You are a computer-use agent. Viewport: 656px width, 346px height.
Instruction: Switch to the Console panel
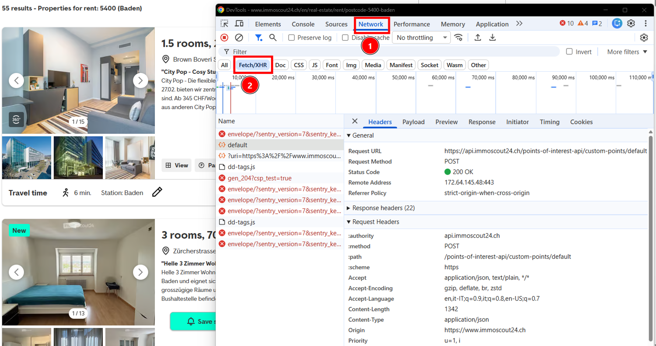(x=303, y=24)
